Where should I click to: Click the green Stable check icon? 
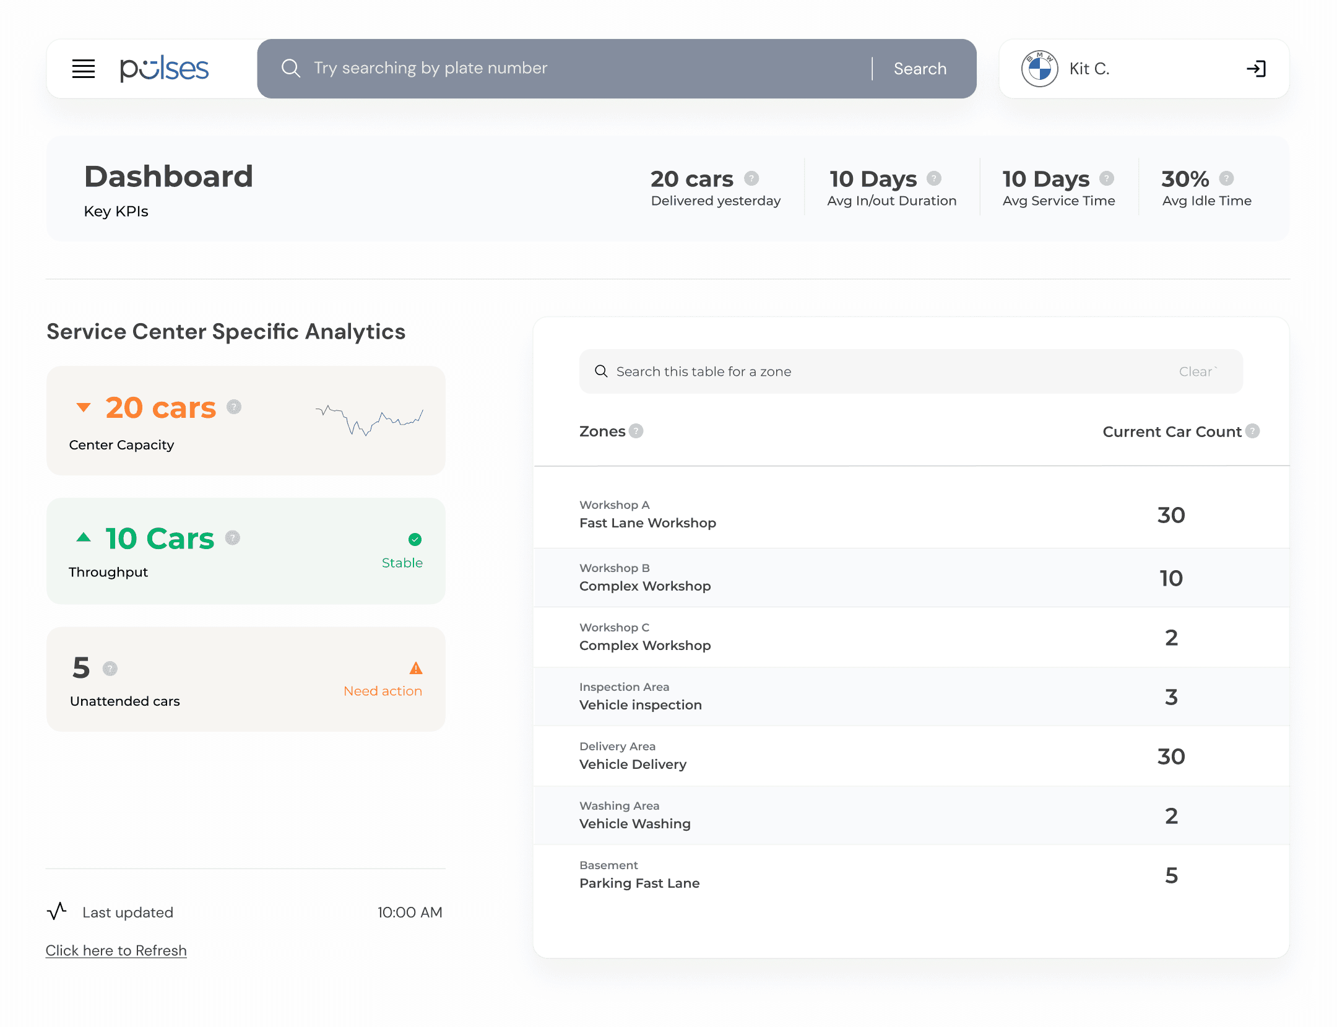(x=415, y=539)
